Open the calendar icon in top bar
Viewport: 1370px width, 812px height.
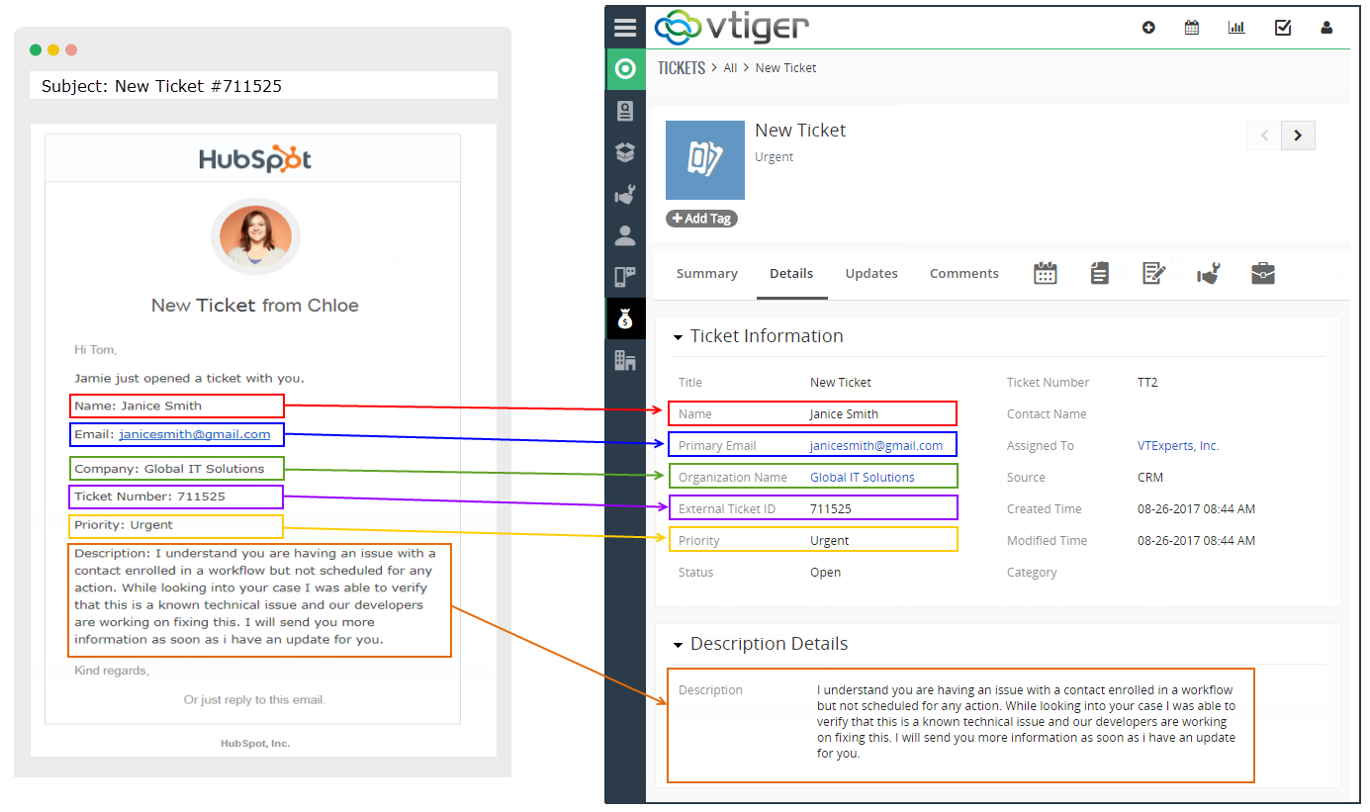click(1192, 28)
